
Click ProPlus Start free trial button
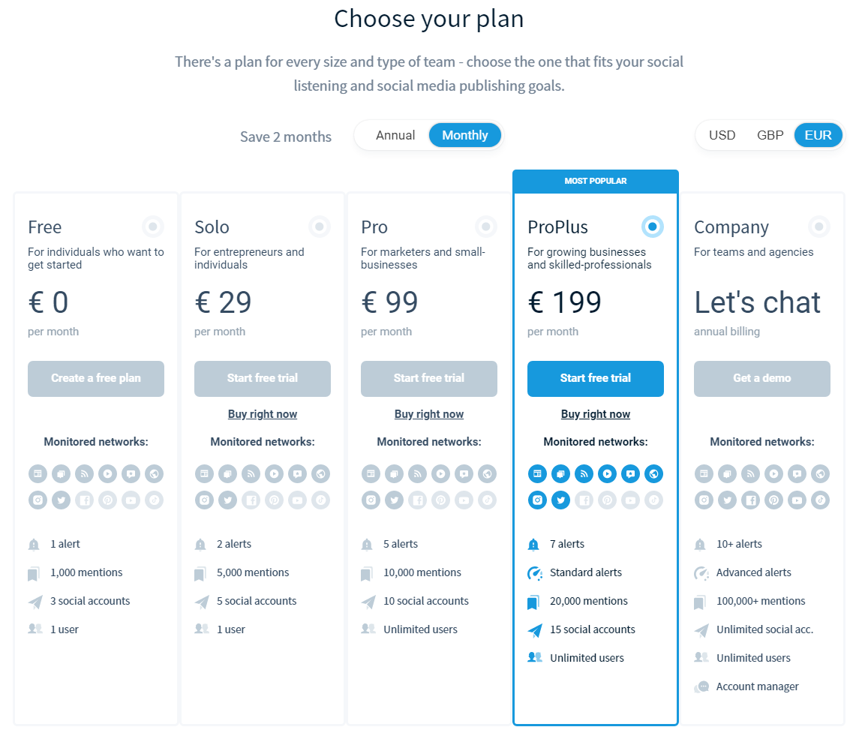[596, 379]
